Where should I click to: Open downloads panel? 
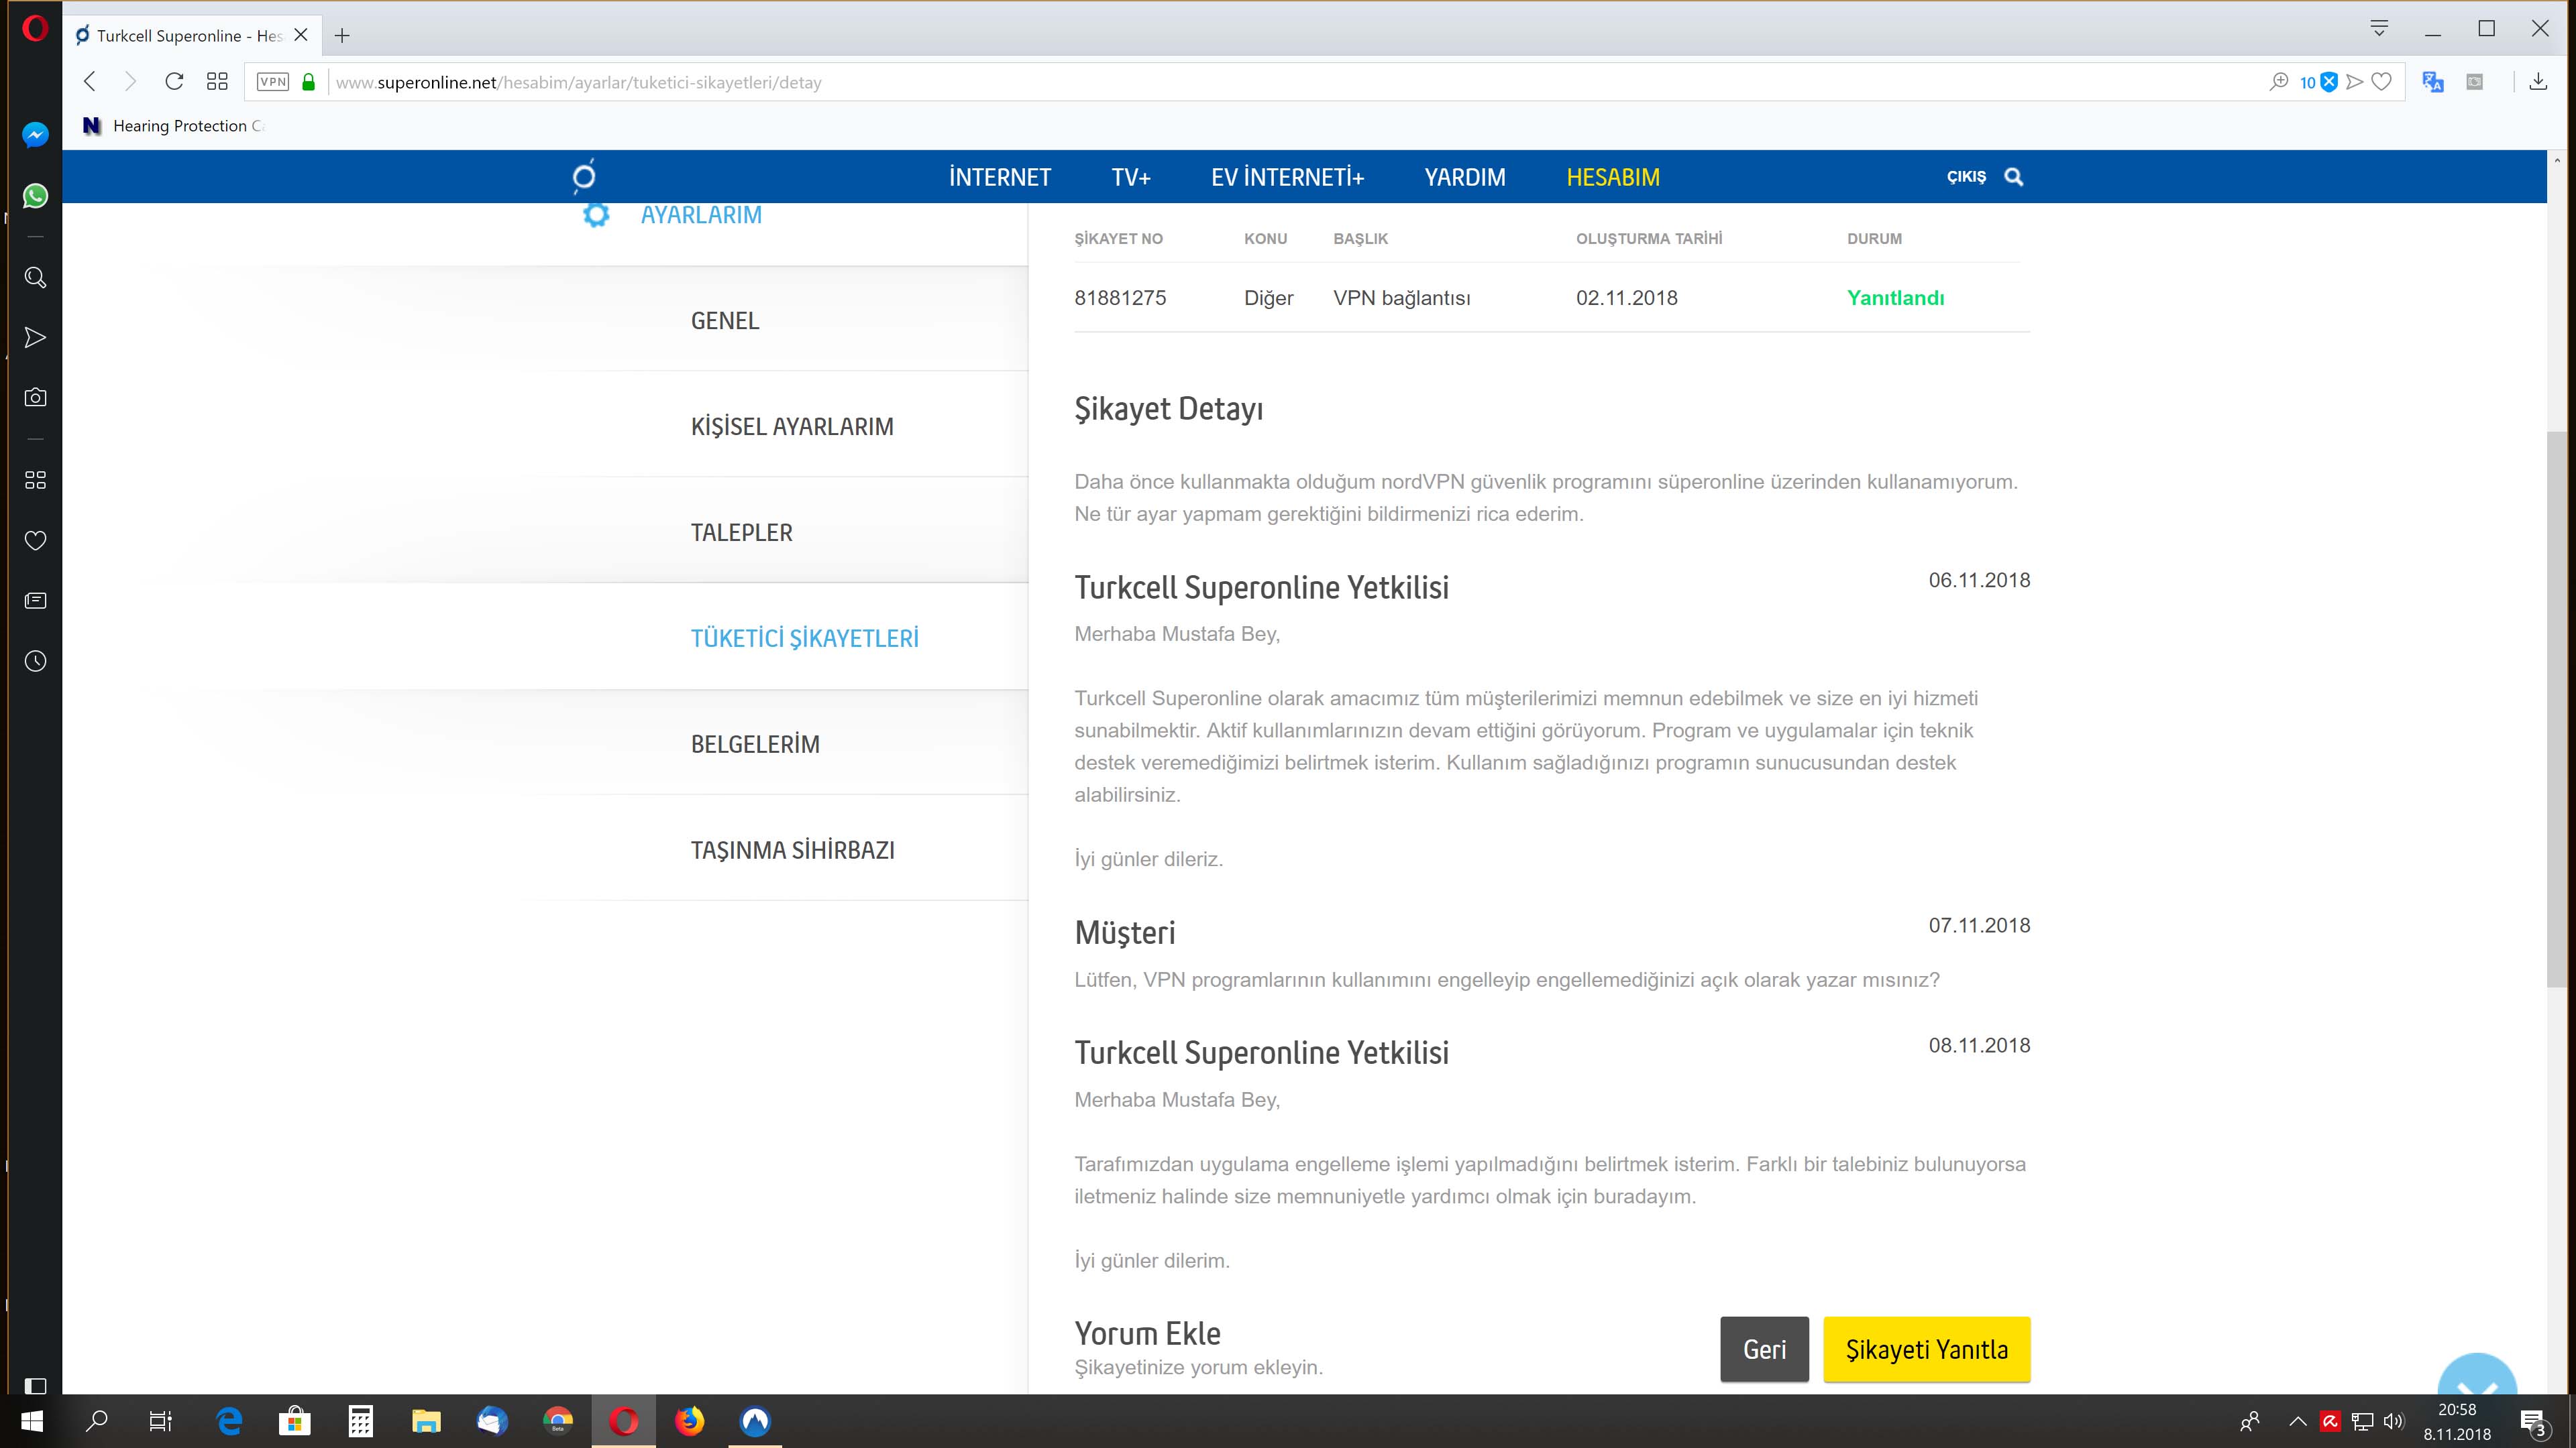2538,82
